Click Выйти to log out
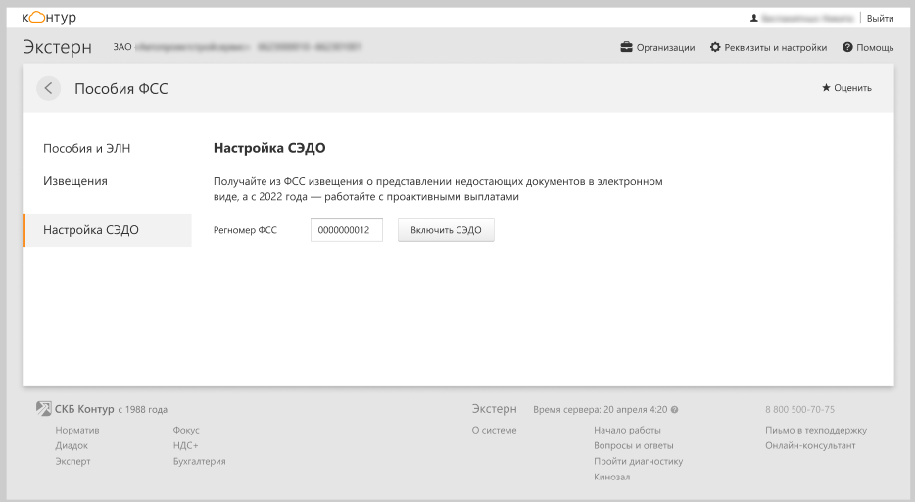 pos(880,18)
